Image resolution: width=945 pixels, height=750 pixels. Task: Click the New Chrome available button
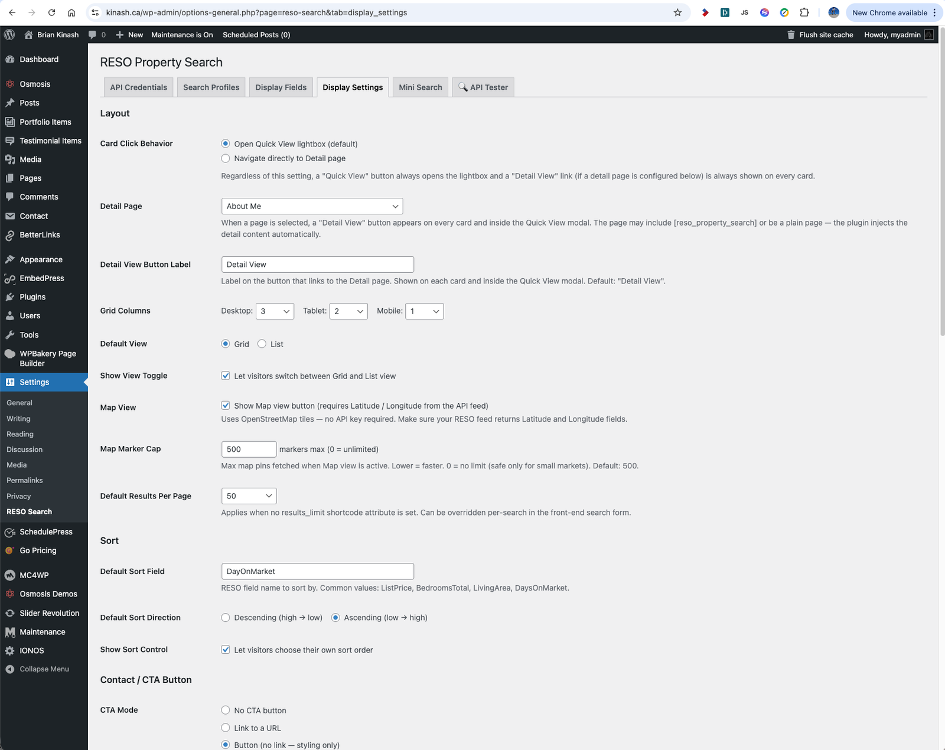pyautogui.click(x=889, y=12)
